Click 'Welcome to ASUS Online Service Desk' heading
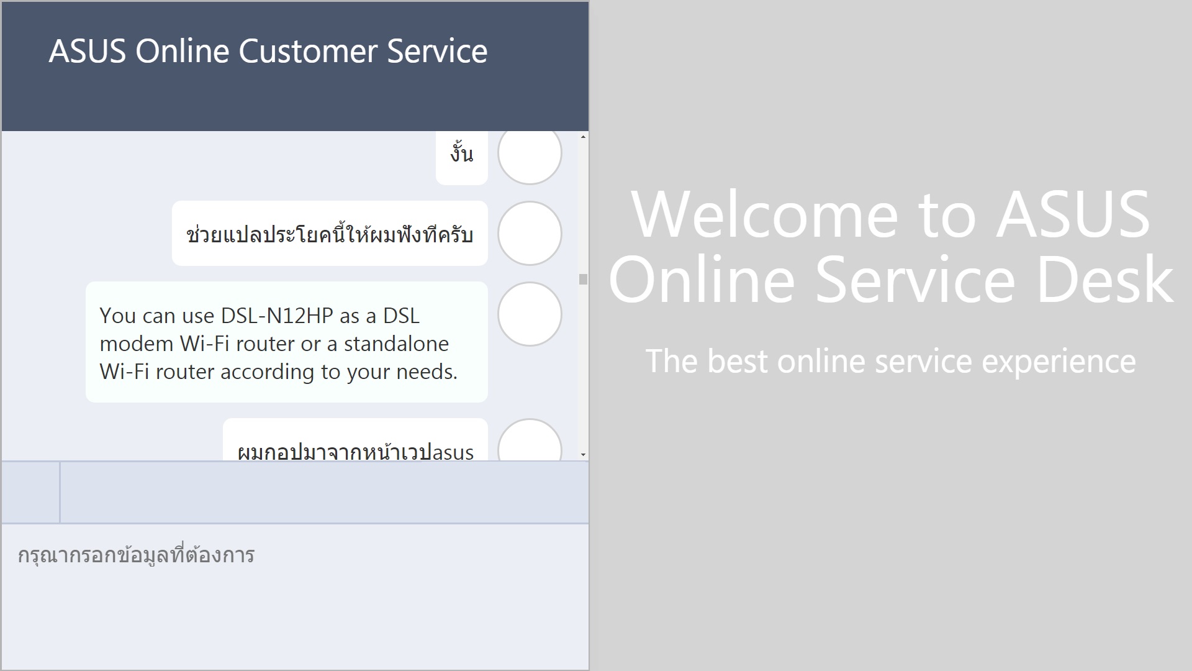1192x671 pixels. pyautogui.click(x=891, y=247)
